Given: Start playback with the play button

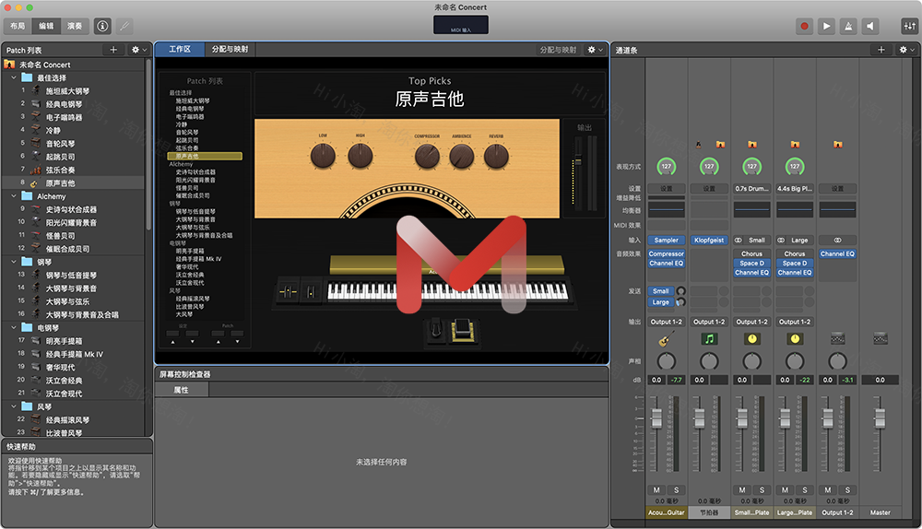Looking at the screenshot, I should (x=827, y=26).
